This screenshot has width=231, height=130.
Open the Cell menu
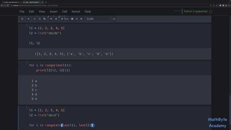[x=65, y=12]
